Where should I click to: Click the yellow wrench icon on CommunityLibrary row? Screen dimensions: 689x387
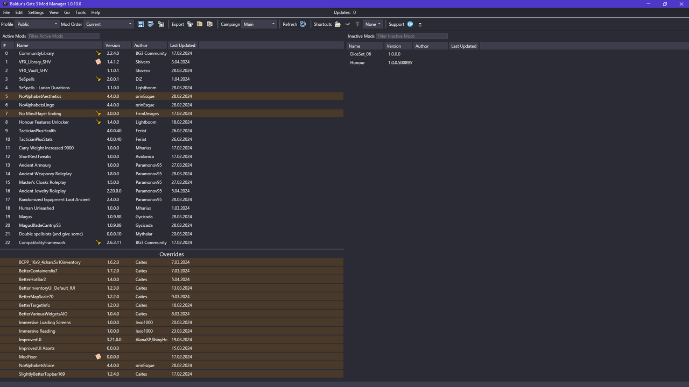tap(98, 53)
